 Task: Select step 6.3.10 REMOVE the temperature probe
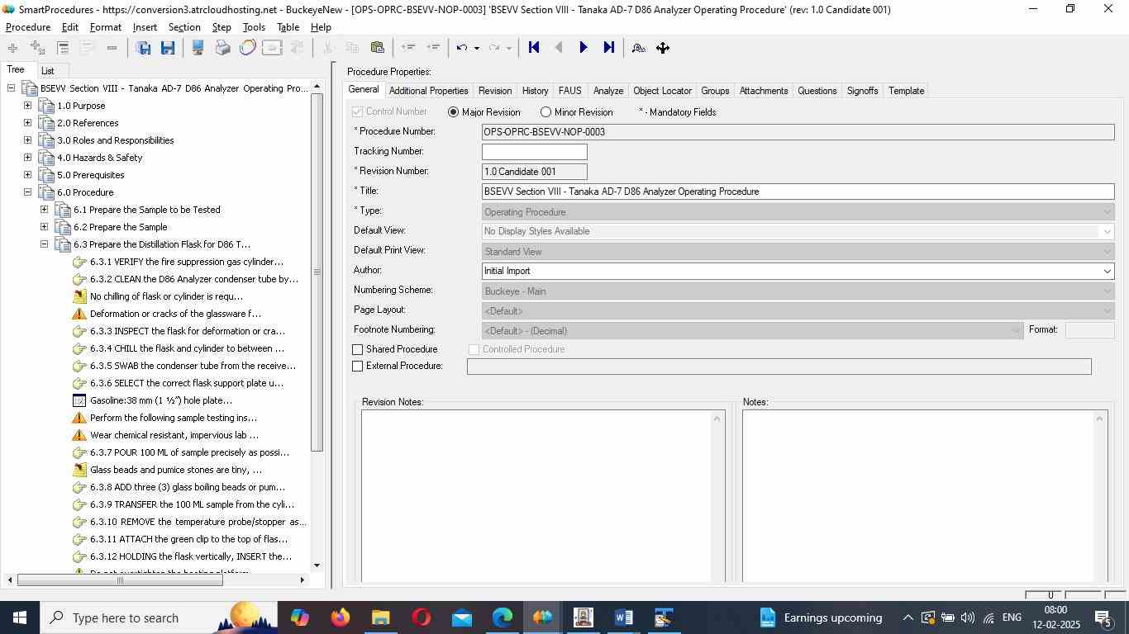198,522
